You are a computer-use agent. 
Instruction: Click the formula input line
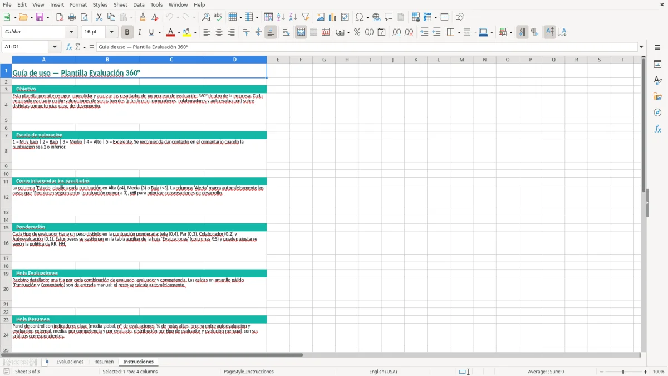click(x=366, y=47)
